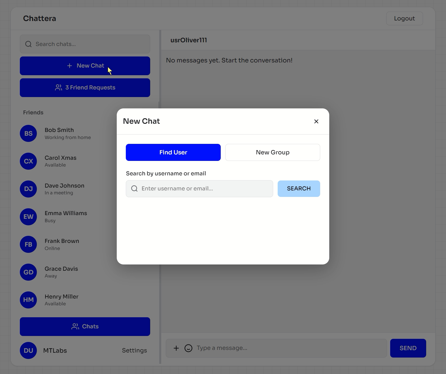446x374 pixels.
Task: Close the New Chat dialog
Action: [x=316, y=121]
